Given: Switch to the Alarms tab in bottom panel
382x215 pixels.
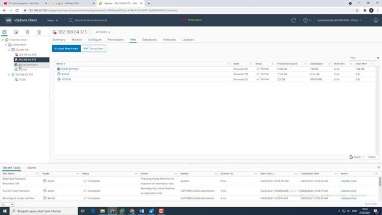Looking at the screenshot, I should [32, 168].
